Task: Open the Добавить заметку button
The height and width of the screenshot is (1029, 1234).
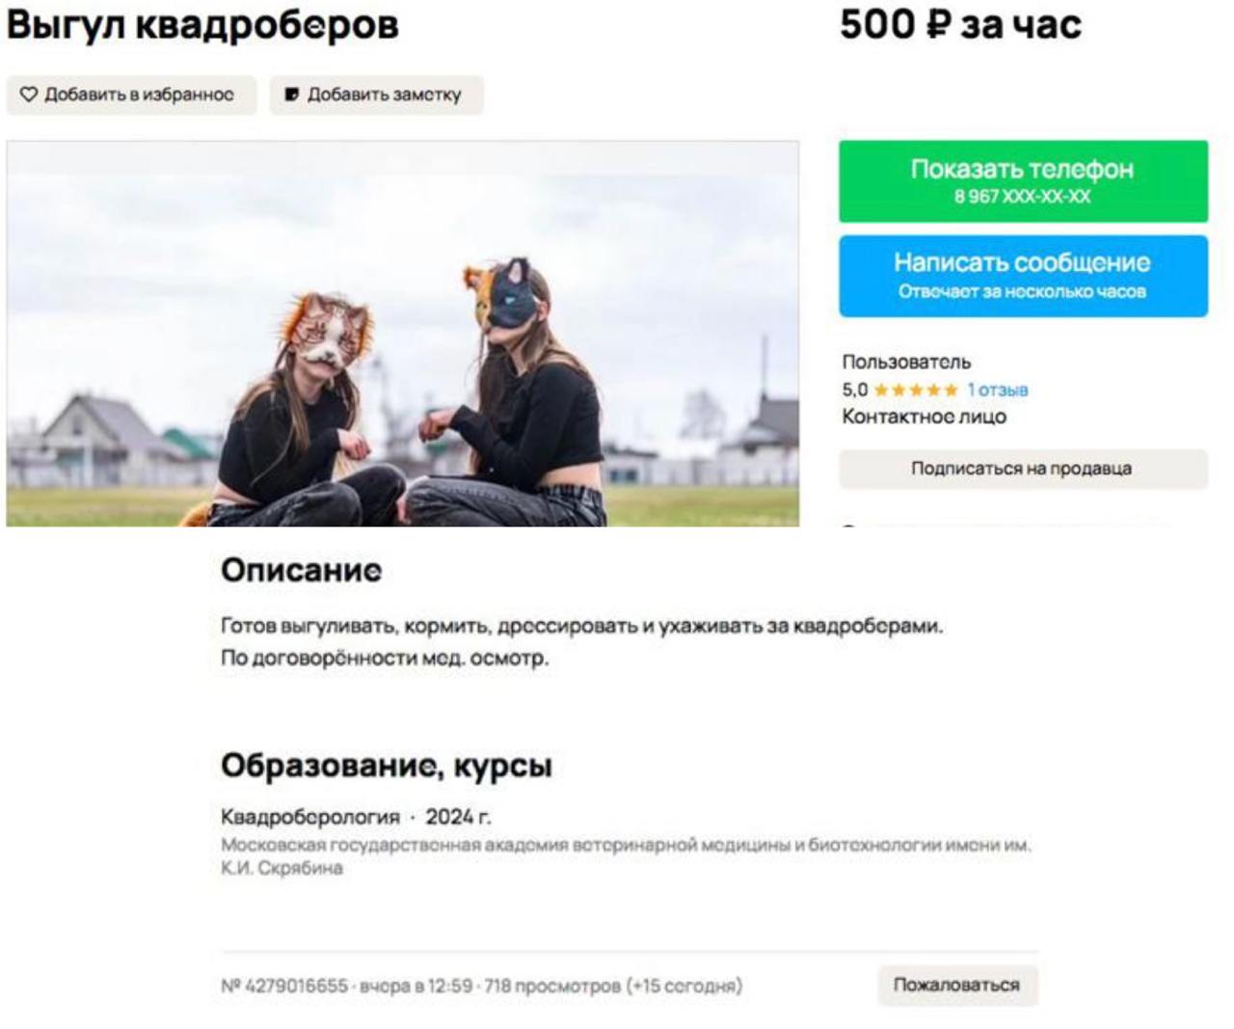Action: point(376,95)
